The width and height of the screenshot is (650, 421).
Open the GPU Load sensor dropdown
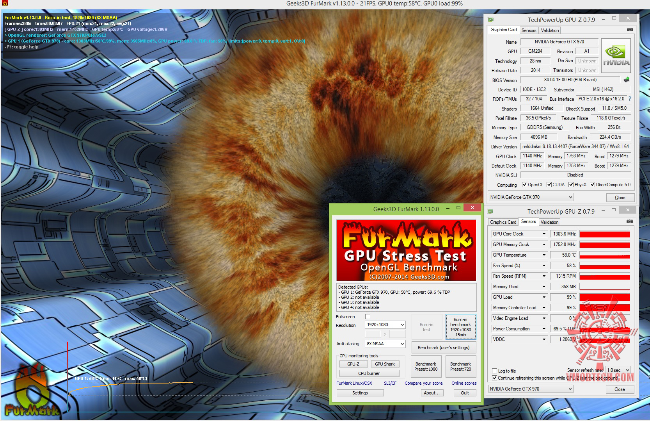[x=544, y=297]
